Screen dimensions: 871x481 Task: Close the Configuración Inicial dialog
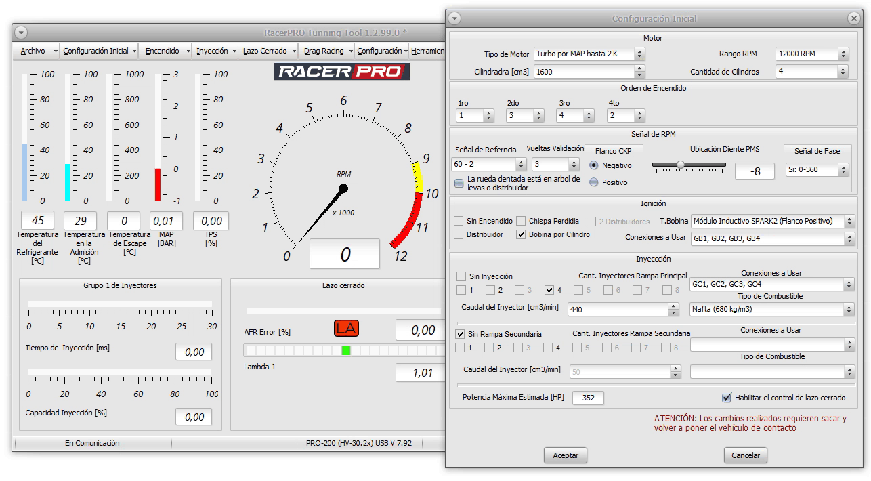coord(853,19)
